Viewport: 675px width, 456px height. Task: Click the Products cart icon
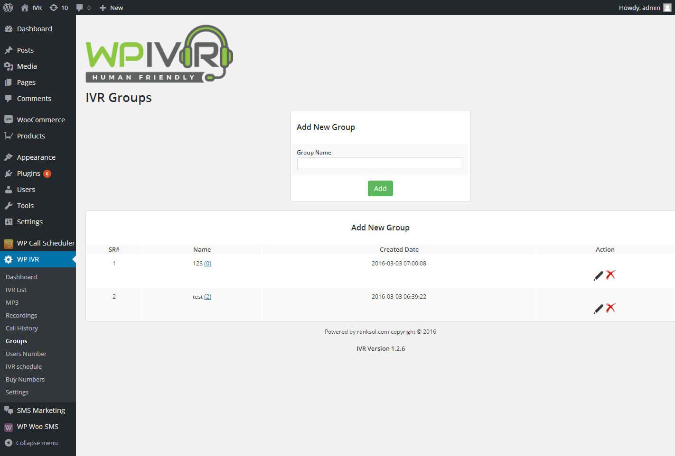coord(9,136)
